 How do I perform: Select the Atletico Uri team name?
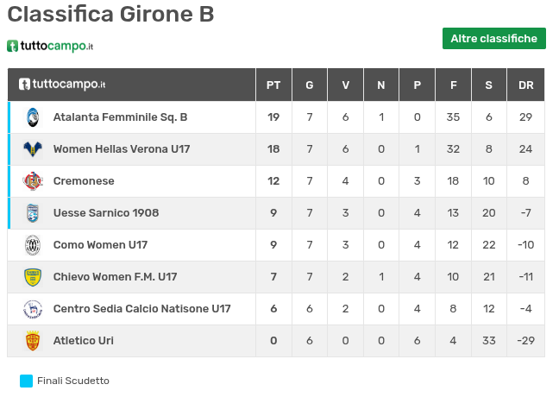pyautogui.click(x=83, y=341)
